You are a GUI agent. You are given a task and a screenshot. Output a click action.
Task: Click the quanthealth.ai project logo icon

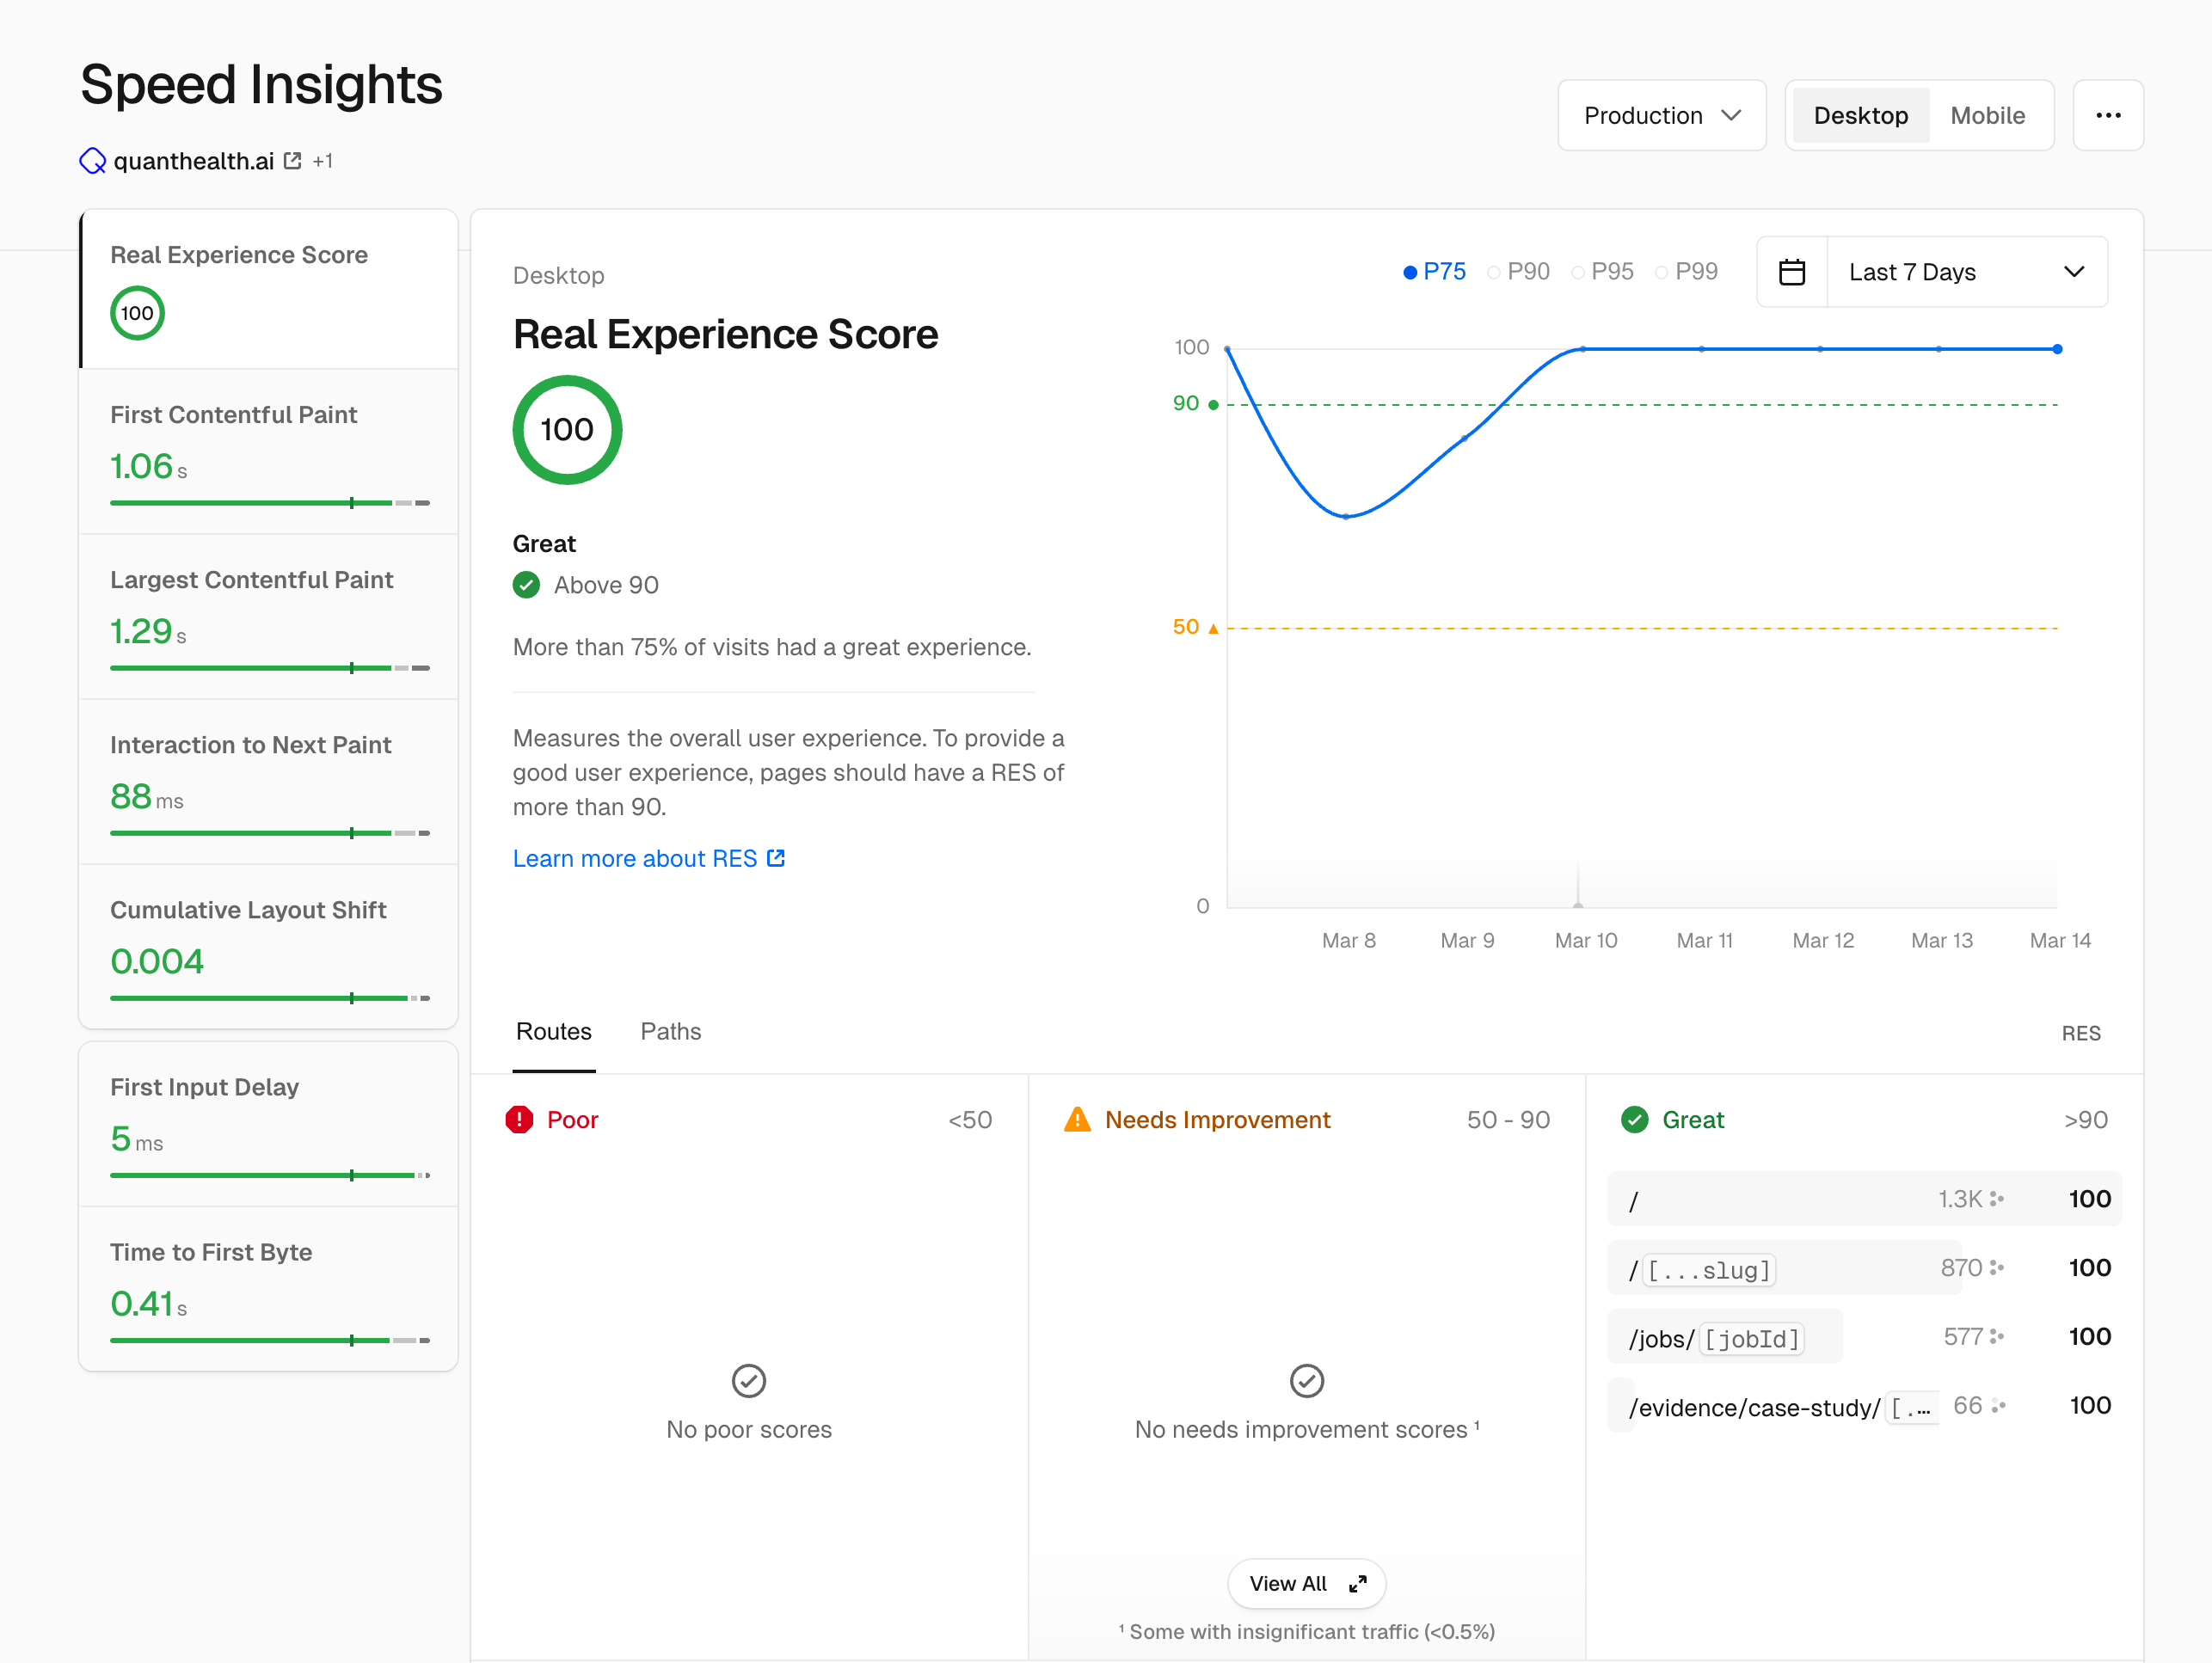[93, 161]
